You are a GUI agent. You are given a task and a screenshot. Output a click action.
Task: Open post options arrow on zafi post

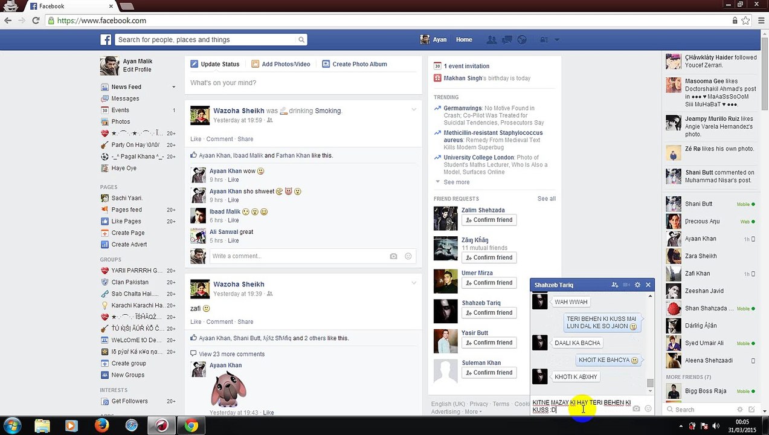(x=414, y=283)
